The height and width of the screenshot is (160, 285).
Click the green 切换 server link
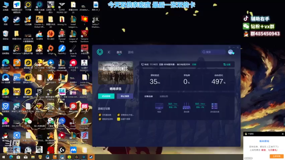click(x=194, y=64)
